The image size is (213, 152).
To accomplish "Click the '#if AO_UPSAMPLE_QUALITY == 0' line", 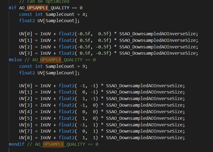I will click(x=45, y=8).
